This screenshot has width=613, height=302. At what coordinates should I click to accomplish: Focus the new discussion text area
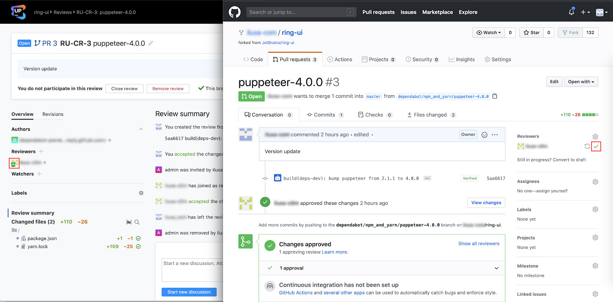point(192,270)
